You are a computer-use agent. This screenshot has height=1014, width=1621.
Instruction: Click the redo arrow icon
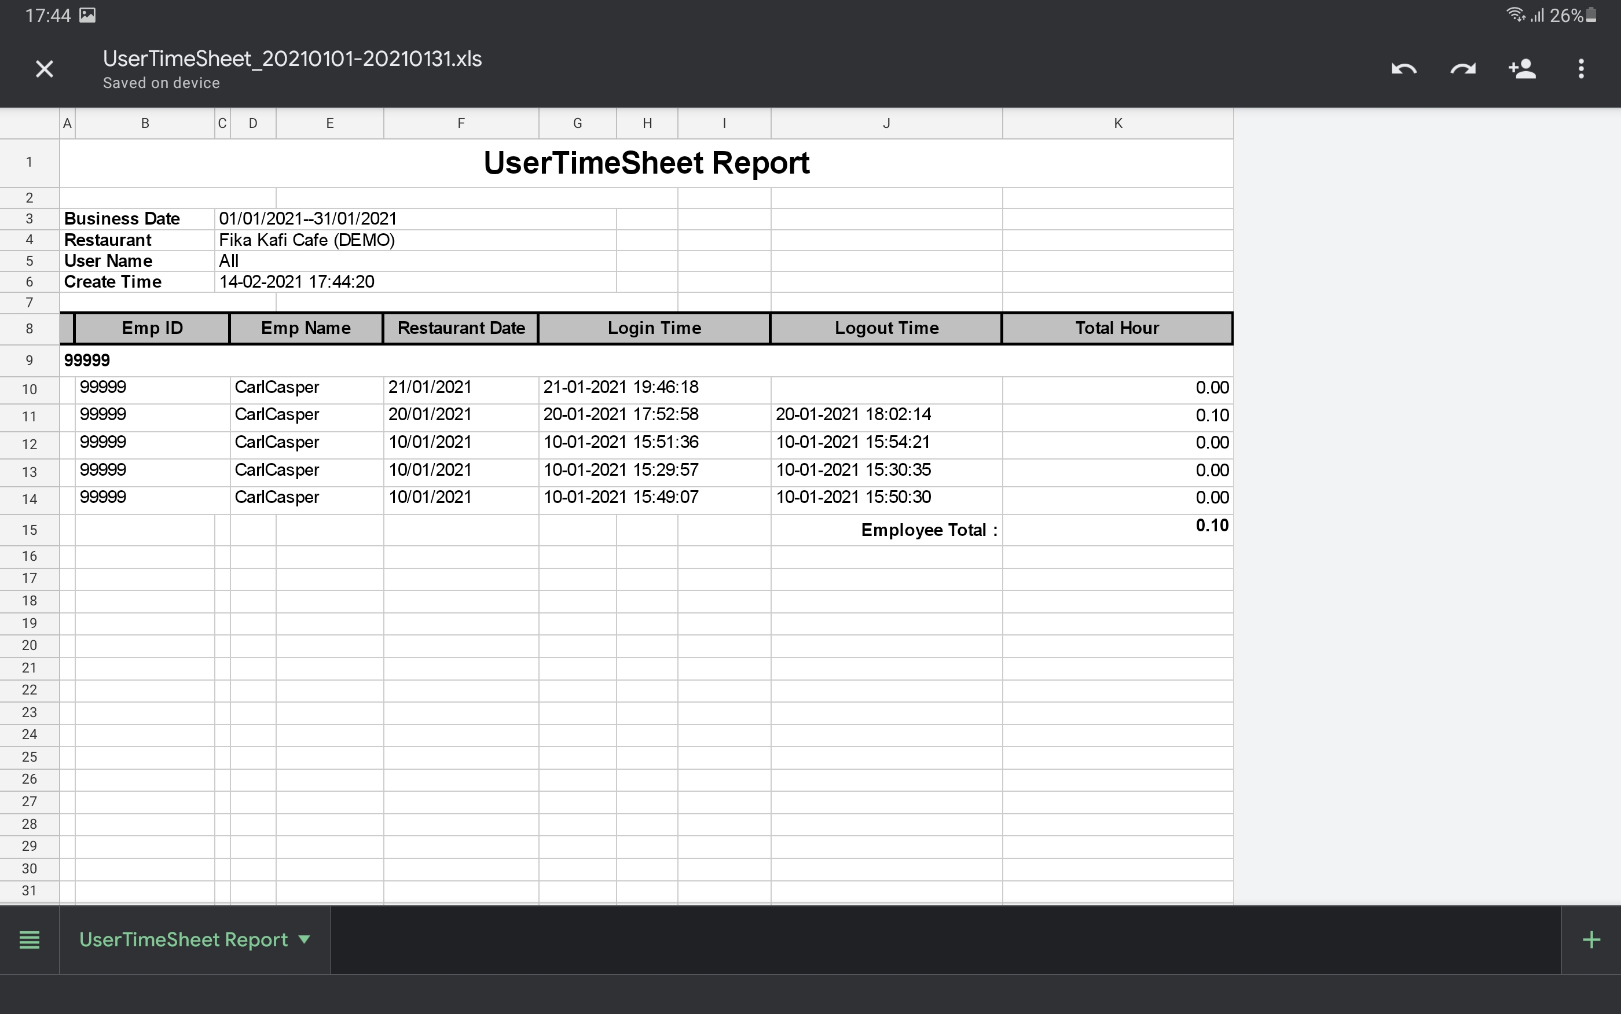[1463, 68]
